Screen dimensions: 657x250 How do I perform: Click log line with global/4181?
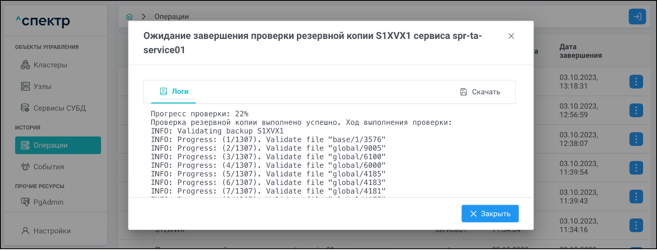tap(268, 191)
